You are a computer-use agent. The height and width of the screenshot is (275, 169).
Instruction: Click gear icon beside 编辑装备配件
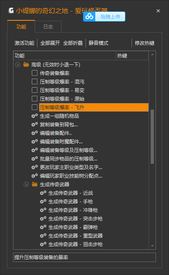coord(35,133)
